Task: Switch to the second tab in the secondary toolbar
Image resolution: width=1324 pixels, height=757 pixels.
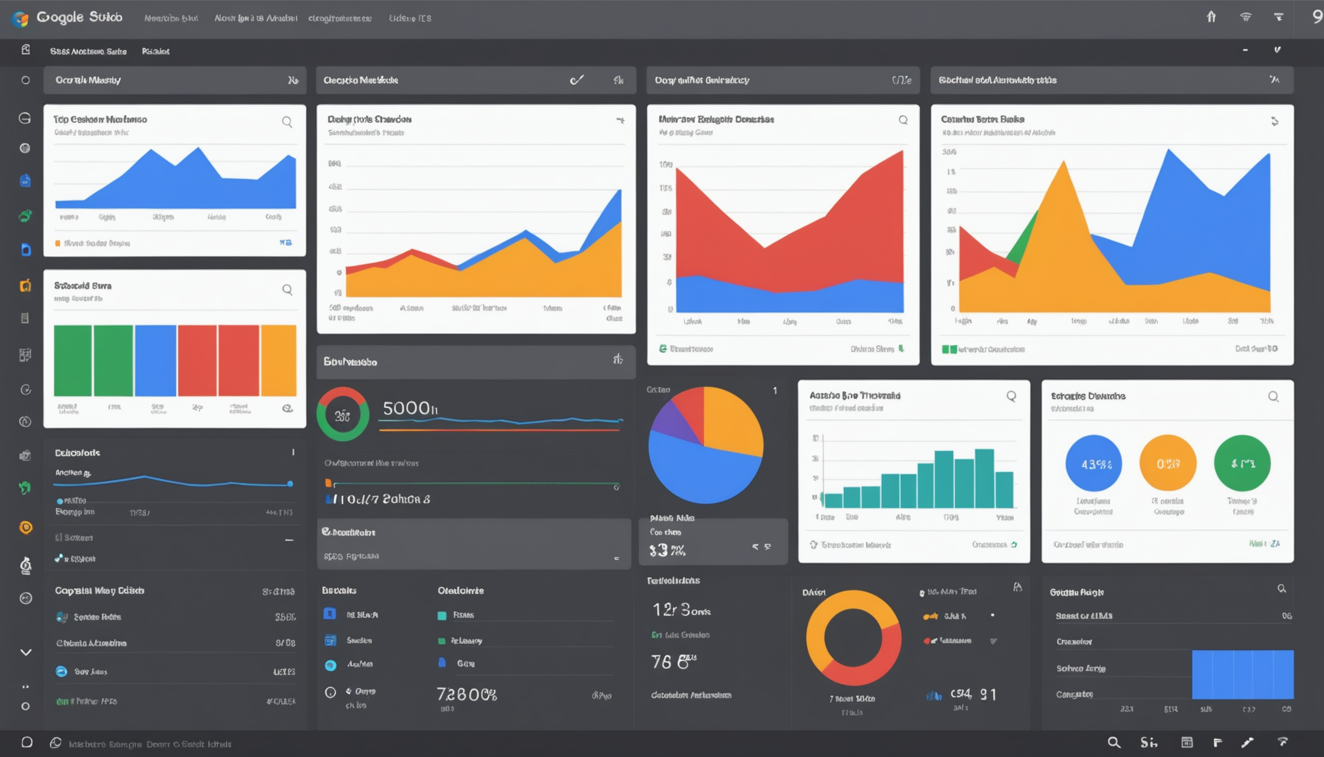Action: click(x=156, y=51)
